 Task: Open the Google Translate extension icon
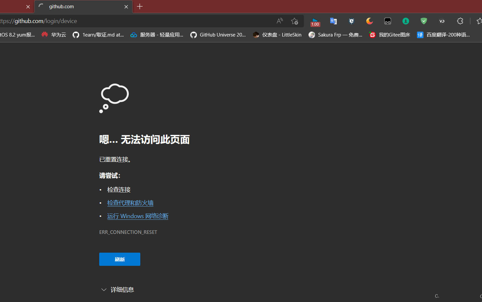click(333, 21)
